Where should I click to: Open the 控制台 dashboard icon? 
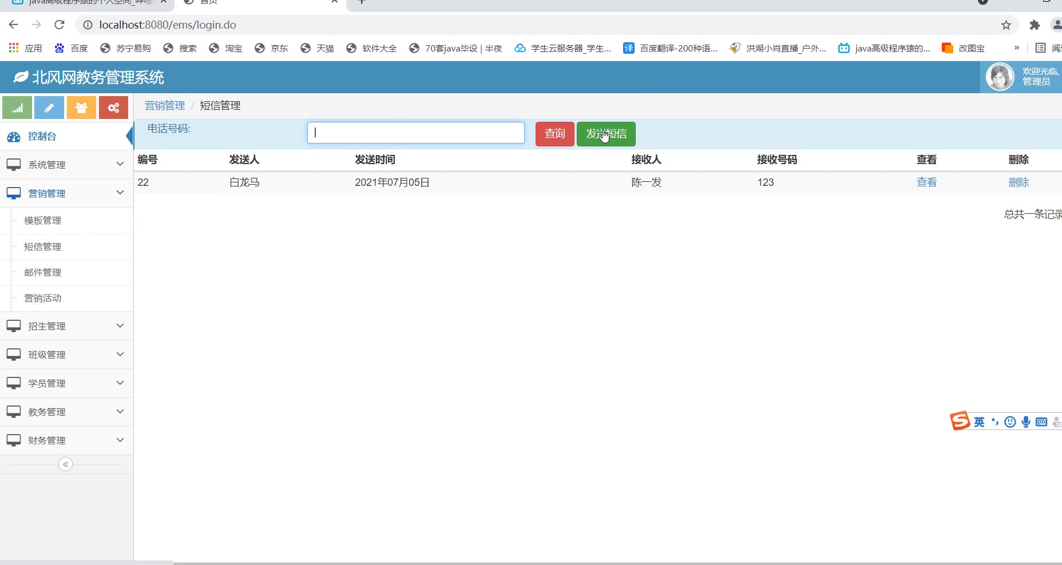click(13, 137)
